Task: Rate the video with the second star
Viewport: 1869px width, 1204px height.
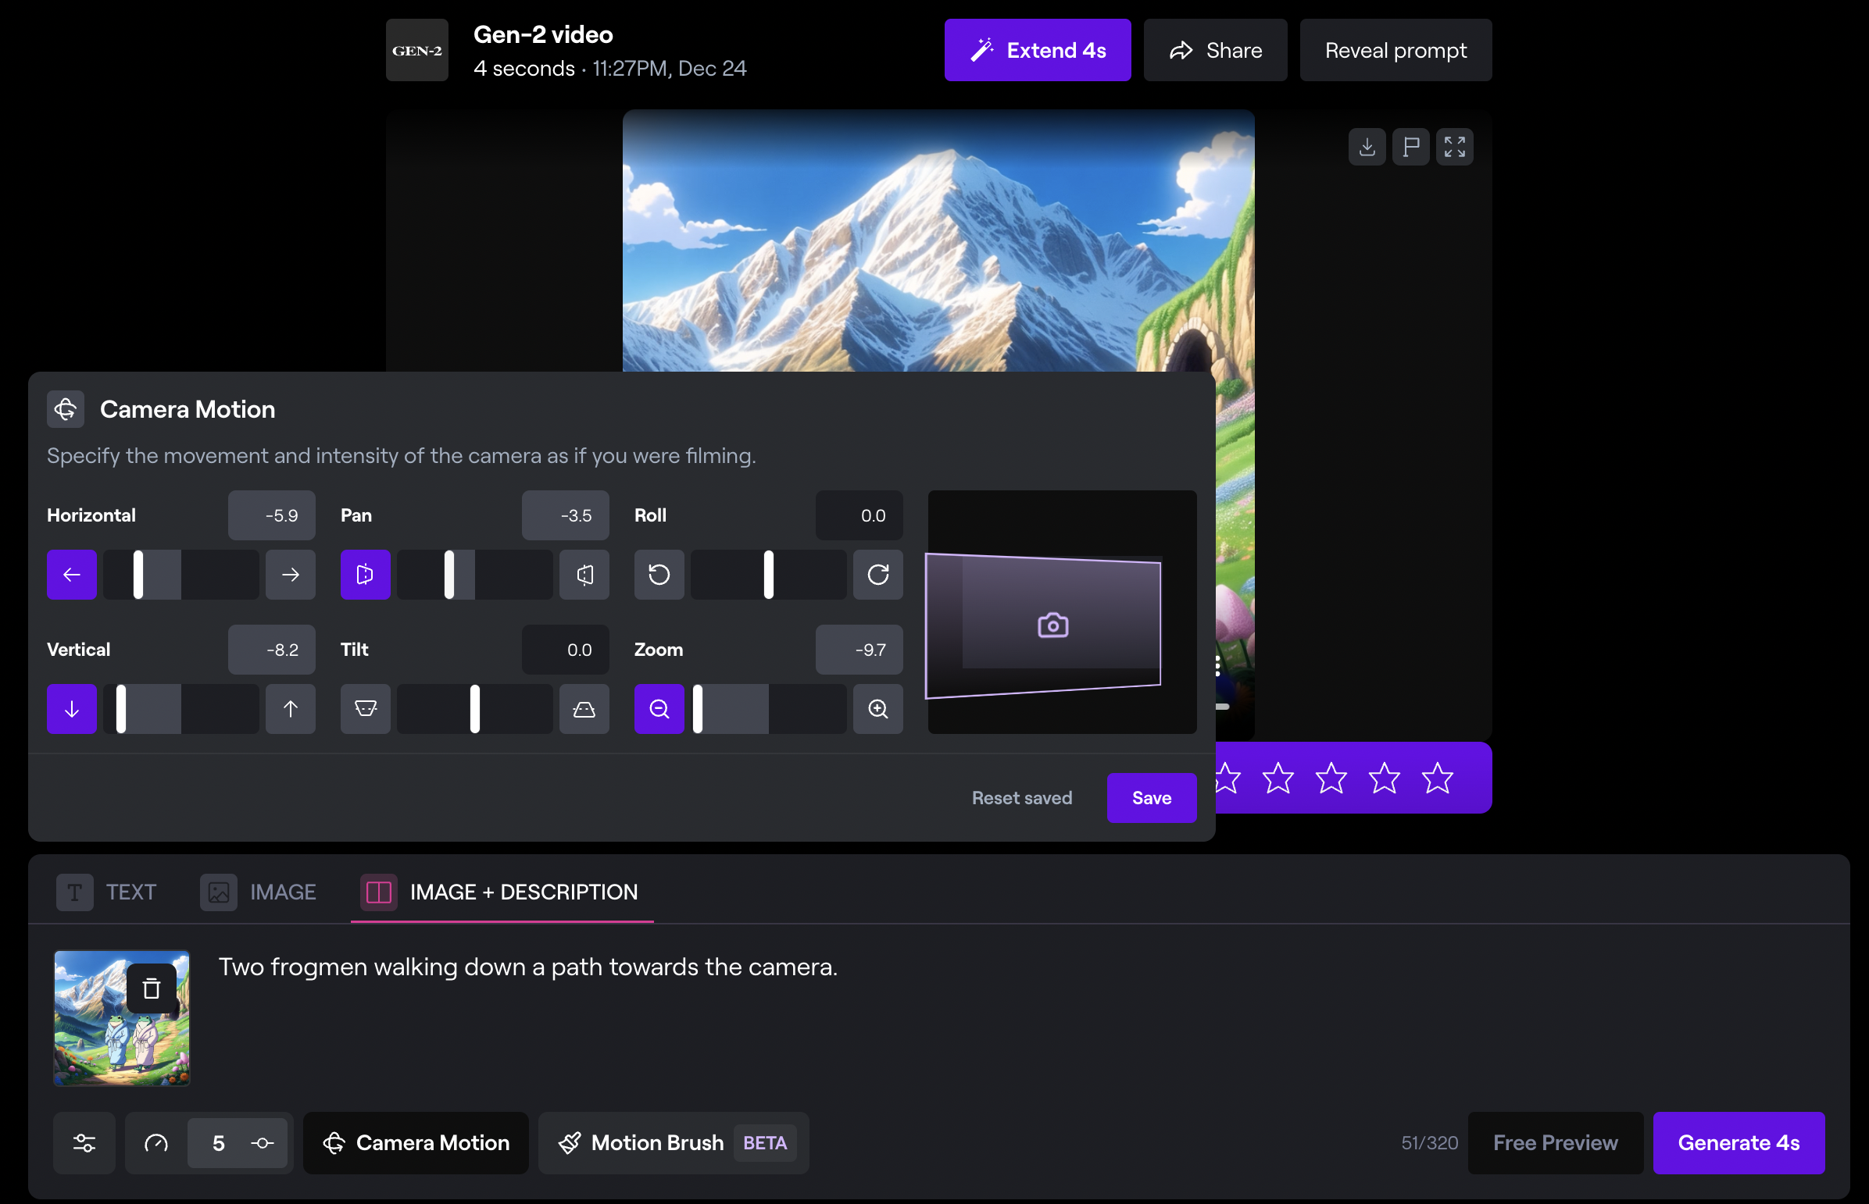Action: click(1278, 778)
